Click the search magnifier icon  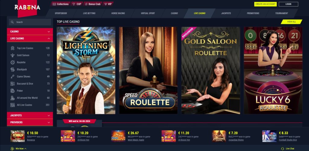pyautogui.click(x=12, y=22)
